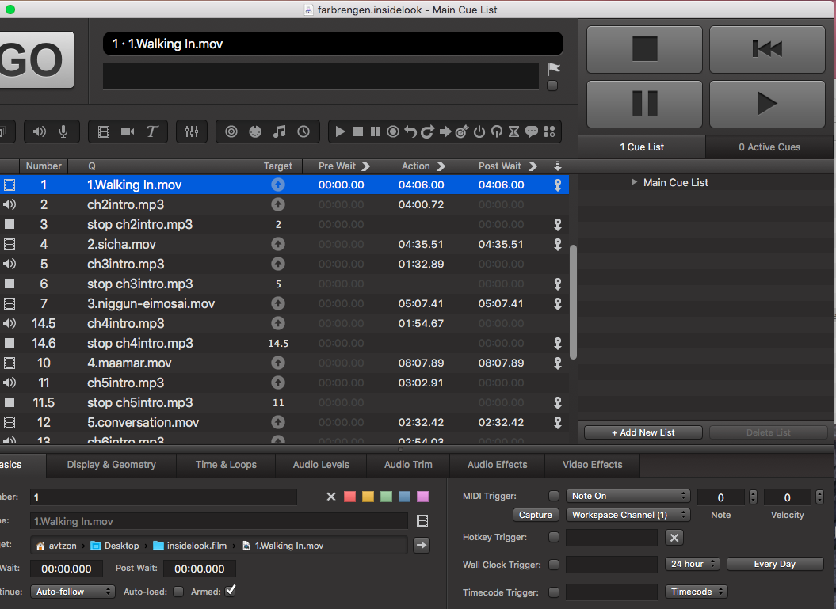Click the Action column arrow
836x609 pixels.
441,166
